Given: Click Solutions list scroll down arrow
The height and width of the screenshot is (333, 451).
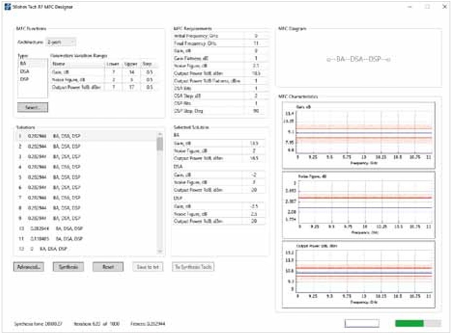Looking at the screenshot, I should coord(160,250).
